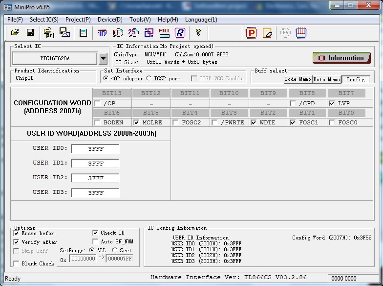Uncheck the Check ID option

point(95,233)
